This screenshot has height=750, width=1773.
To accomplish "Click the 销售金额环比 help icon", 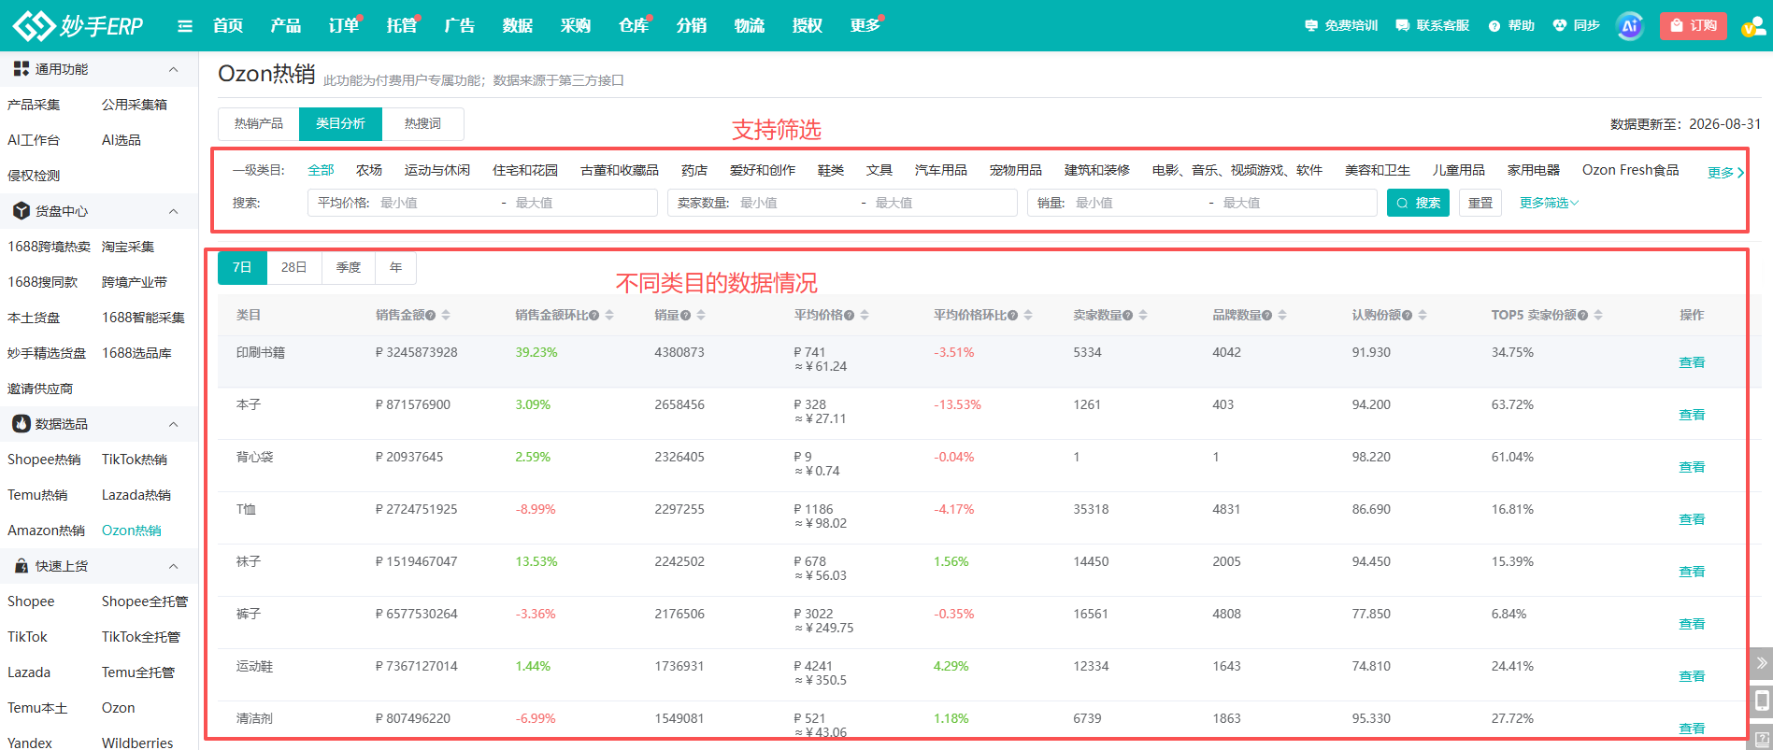I will click(594, 316).
